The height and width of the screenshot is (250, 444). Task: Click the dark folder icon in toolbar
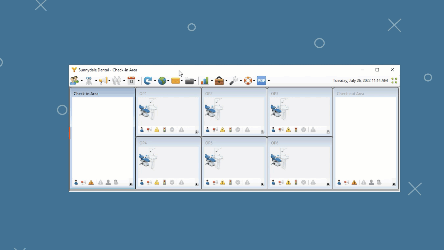coord(189,81)
